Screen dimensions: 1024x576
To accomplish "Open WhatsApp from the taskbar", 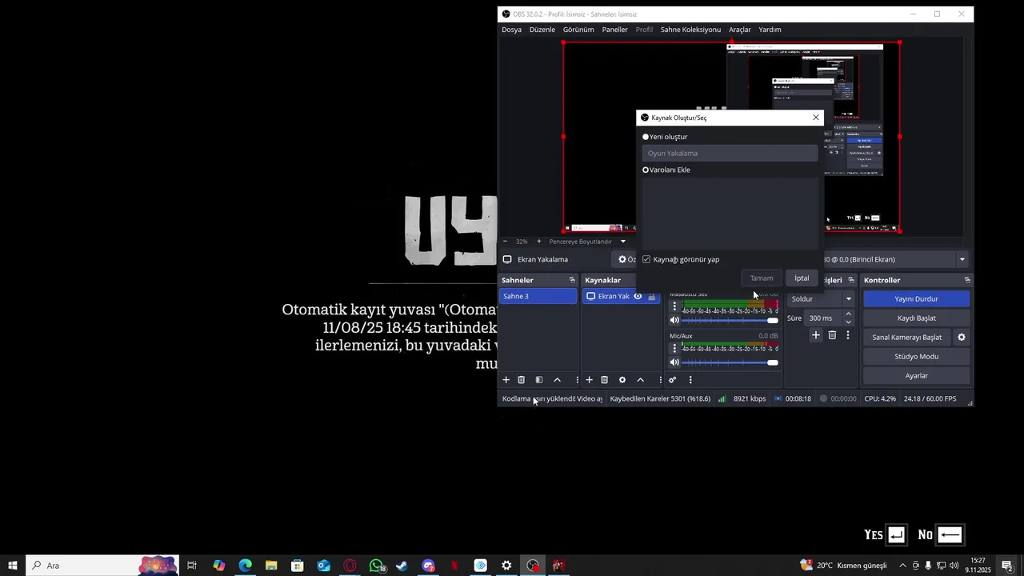I will (376, 566).
